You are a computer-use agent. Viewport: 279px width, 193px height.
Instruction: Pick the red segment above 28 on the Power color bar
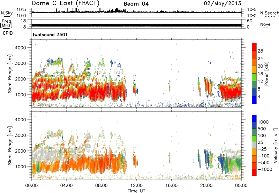pyautogui.click(x=254, y=47)
